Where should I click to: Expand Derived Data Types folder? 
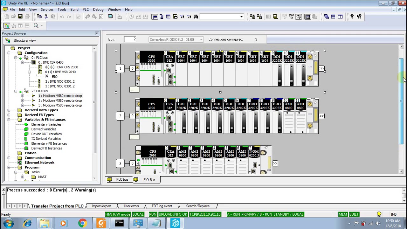(x=9, y=110)
